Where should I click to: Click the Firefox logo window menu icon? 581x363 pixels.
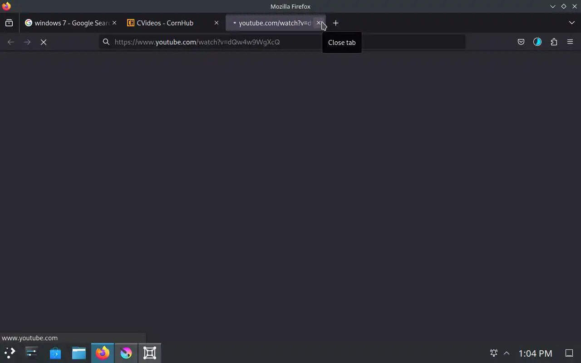6,6
